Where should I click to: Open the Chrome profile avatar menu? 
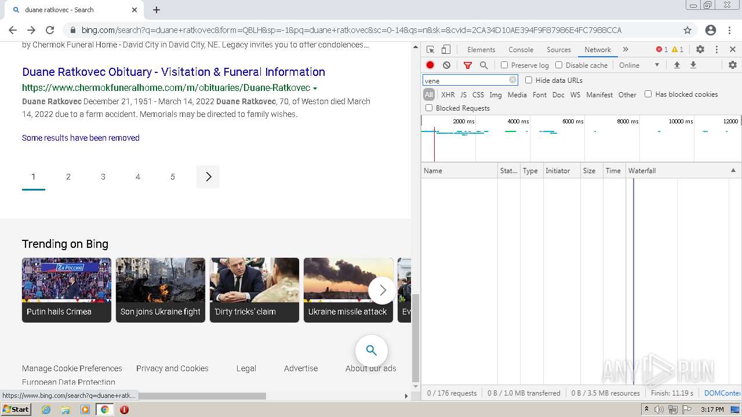tap(711, 30)
